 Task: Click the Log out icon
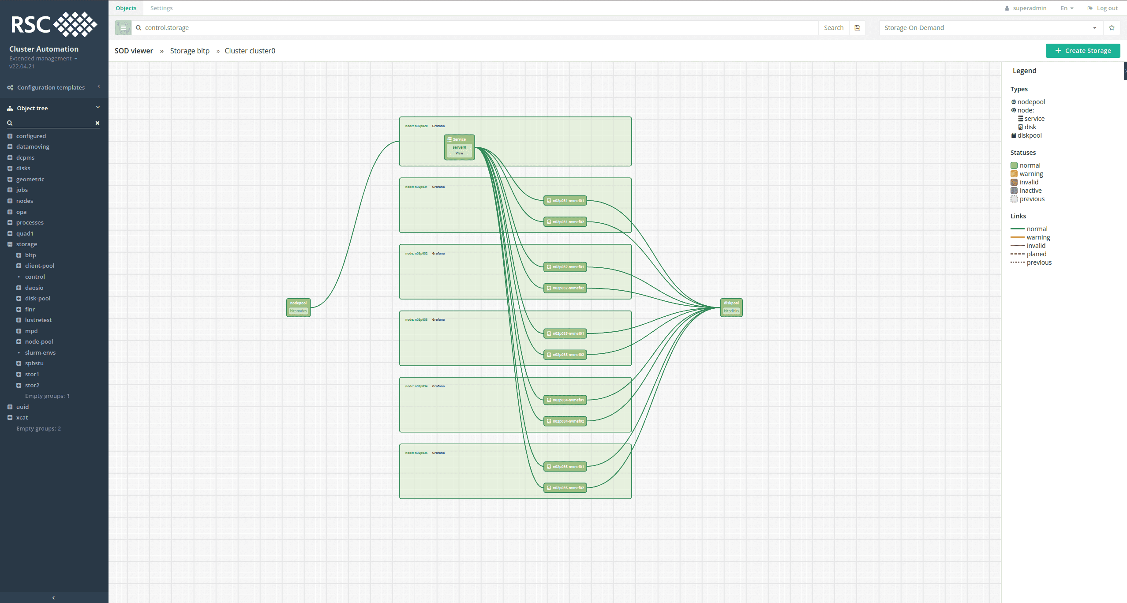pos(1090,8)
